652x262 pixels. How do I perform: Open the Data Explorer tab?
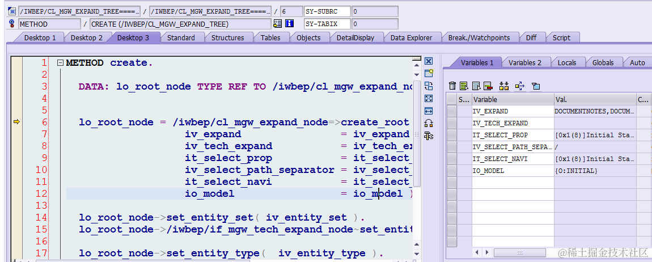[x=411, y=38]
